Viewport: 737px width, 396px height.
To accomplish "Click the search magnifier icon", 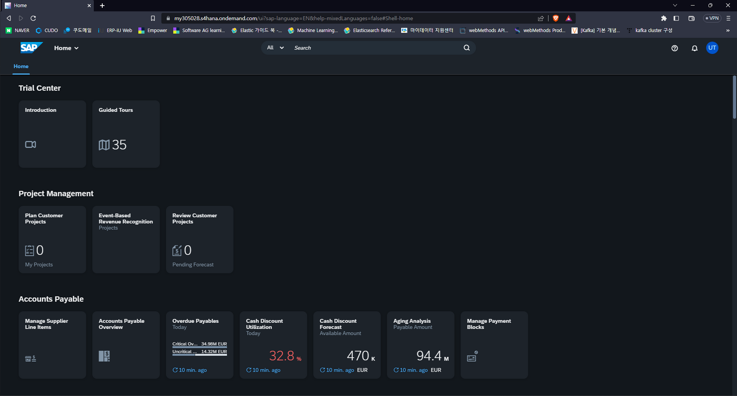I will pyautogui.click(x=467, y=48).
